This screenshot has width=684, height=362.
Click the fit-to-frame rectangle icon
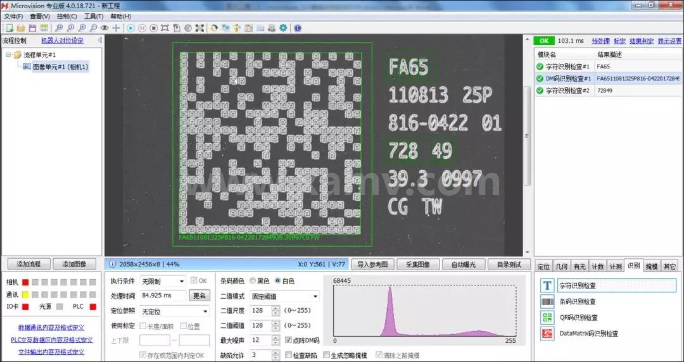tap(165, 28)
